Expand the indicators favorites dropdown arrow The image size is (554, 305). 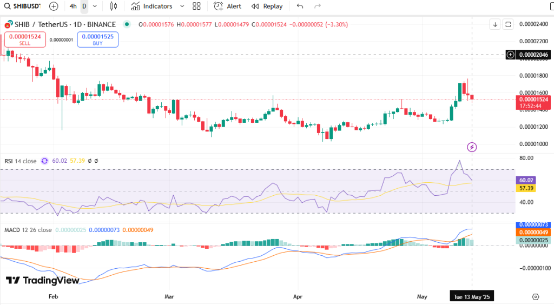(182, 6)
